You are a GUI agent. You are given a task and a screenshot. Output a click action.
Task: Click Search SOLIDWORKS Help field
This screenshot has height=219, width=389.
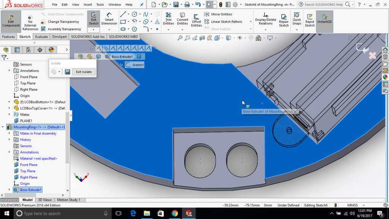323,5
